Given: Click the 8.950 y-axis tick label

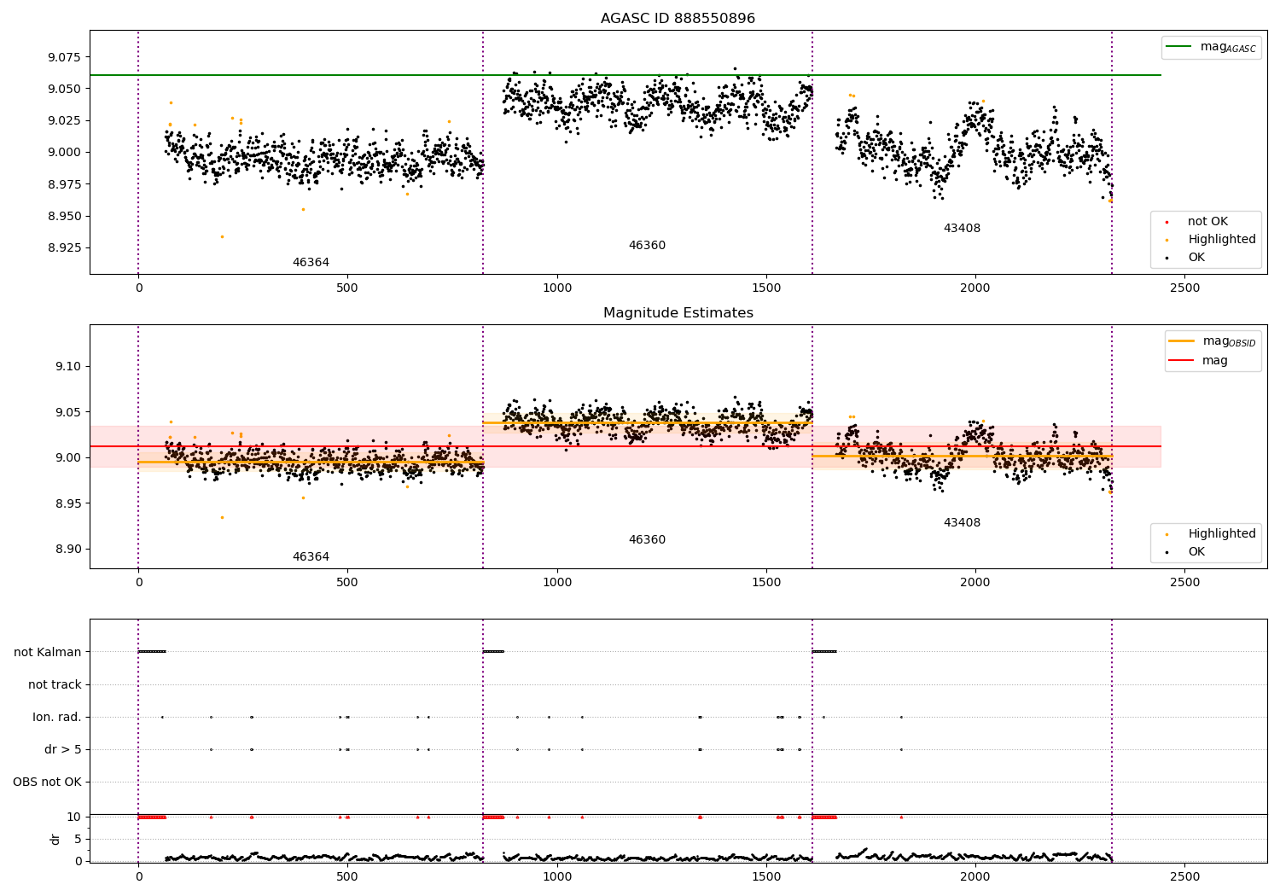Looking at the screenshot, I should coord(64,216).
